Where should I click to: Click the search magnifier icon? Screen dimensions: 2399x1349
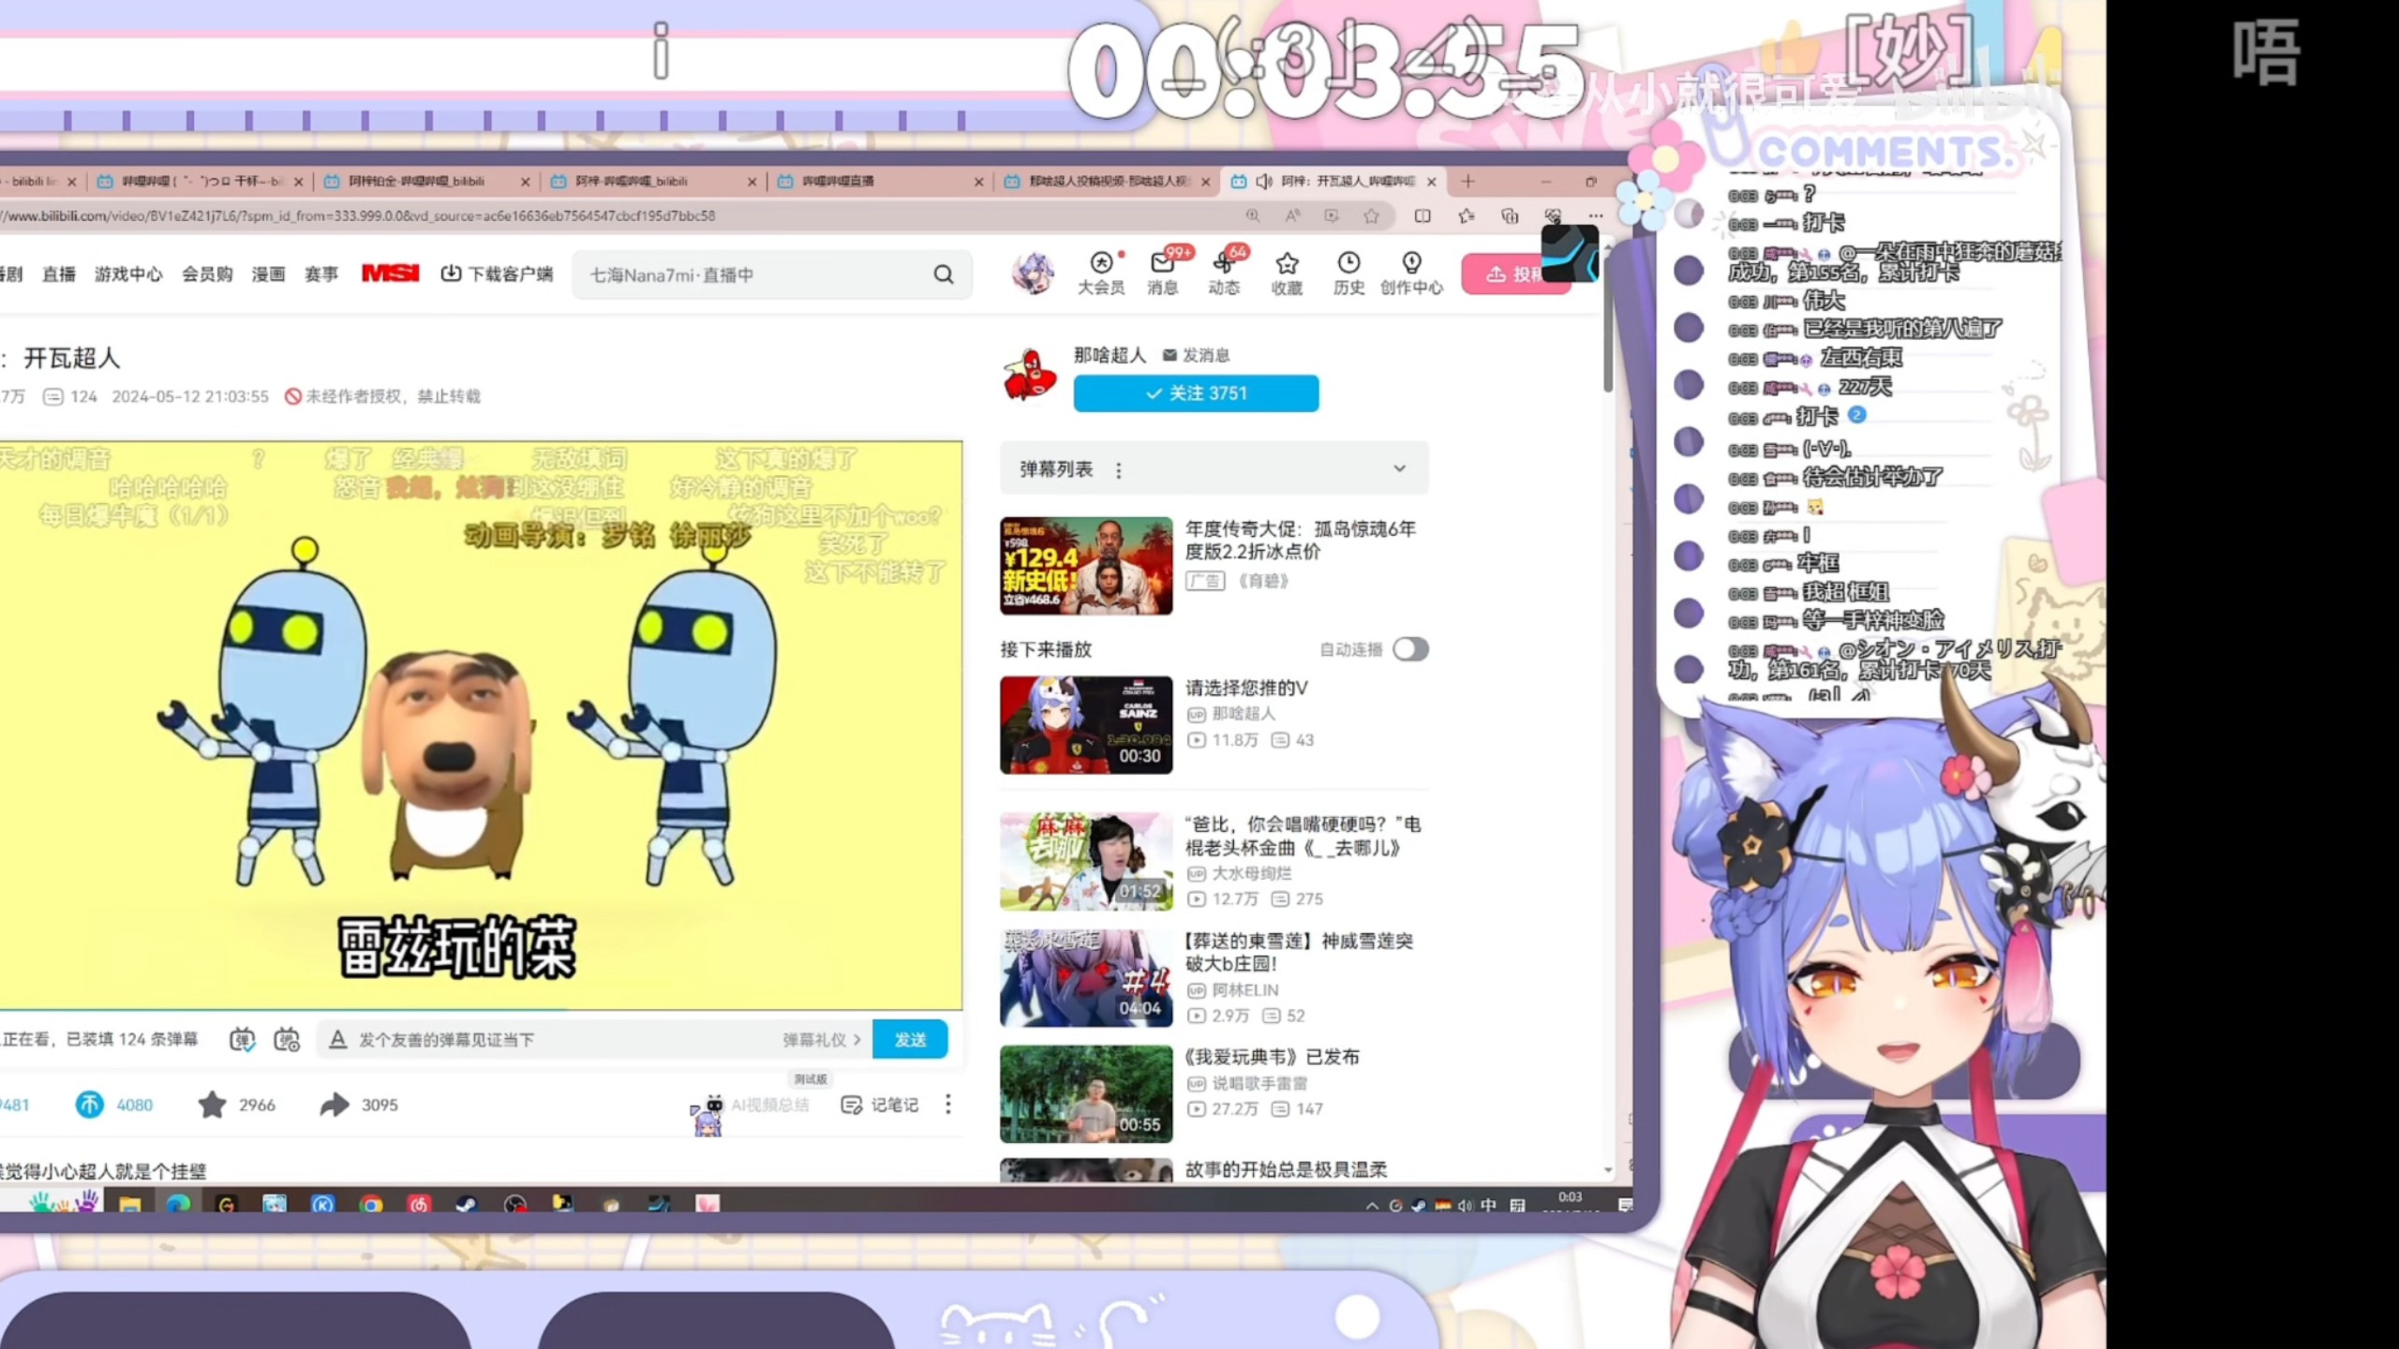[x=944, y=274]
